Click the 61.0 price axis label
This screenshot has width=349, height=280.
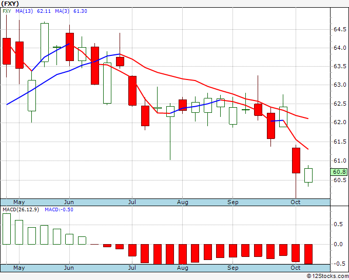(340, 161)
